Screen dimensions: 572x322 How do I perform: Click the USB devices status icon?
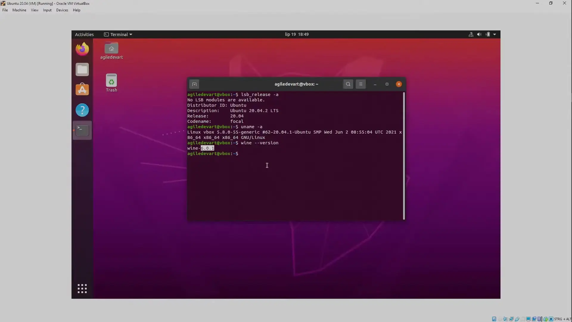517,319
